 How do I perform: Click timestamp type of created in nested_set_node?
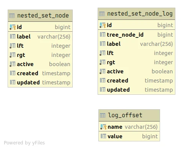click(x=56, y=73)
